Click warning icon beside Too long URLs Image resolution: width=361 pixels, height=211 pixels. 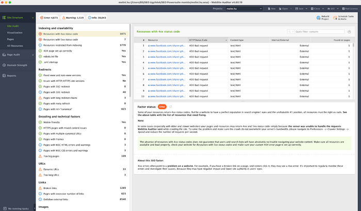pos(40,175)
